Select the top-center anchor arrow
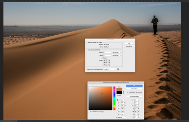Screen dimensions: 189x122 (x=107, y=60)
